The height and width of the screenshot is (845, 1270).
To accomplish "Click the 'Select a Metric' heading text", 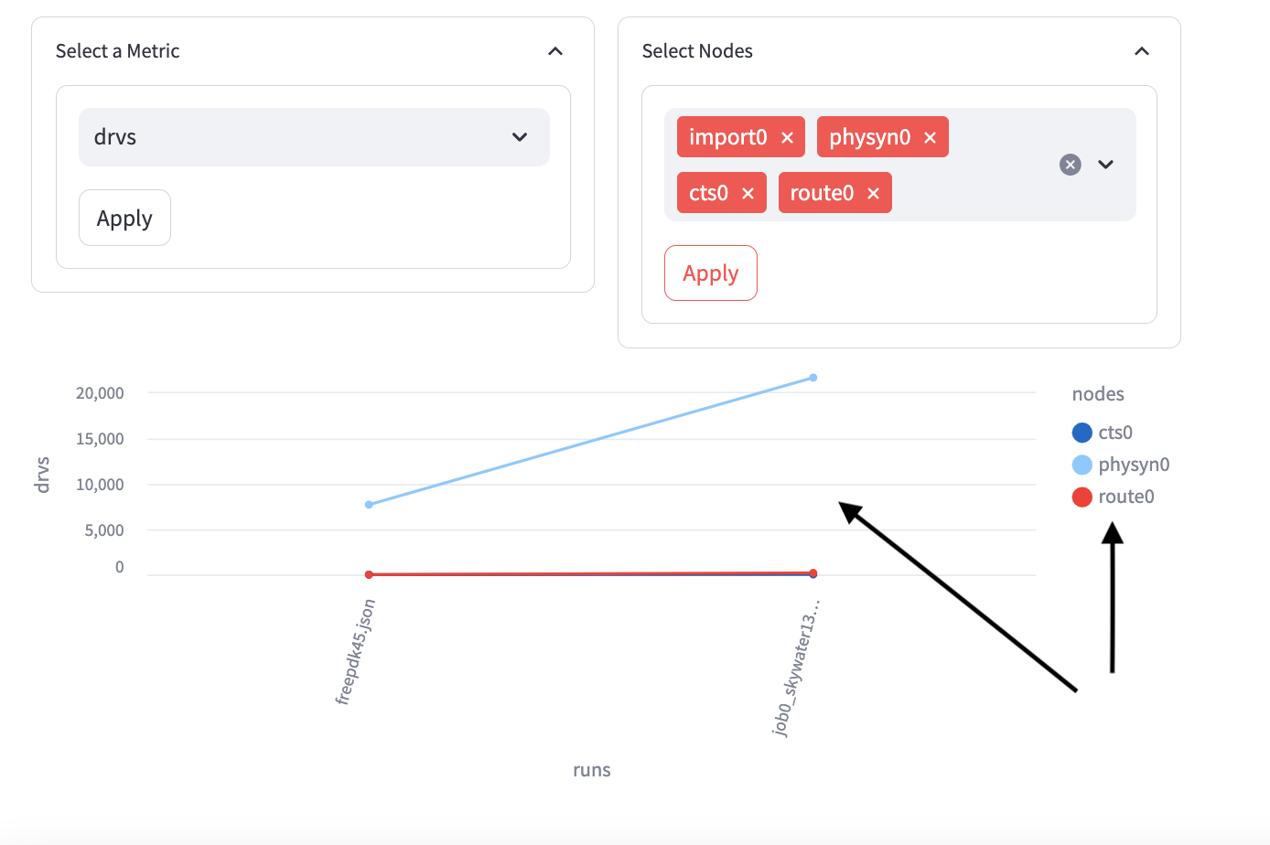I will (x=117, y=51).
